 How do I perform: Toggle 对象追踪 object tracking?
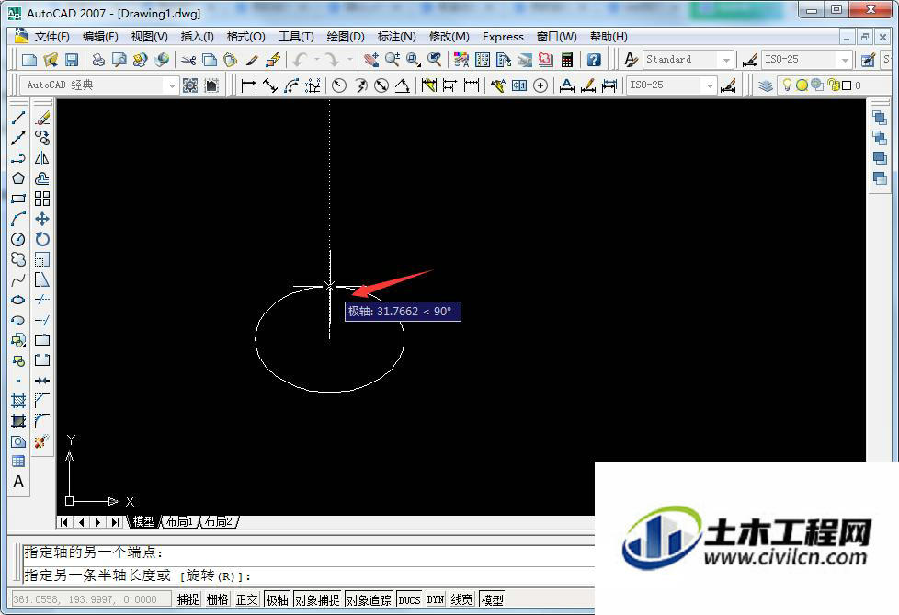pos(370,599)
